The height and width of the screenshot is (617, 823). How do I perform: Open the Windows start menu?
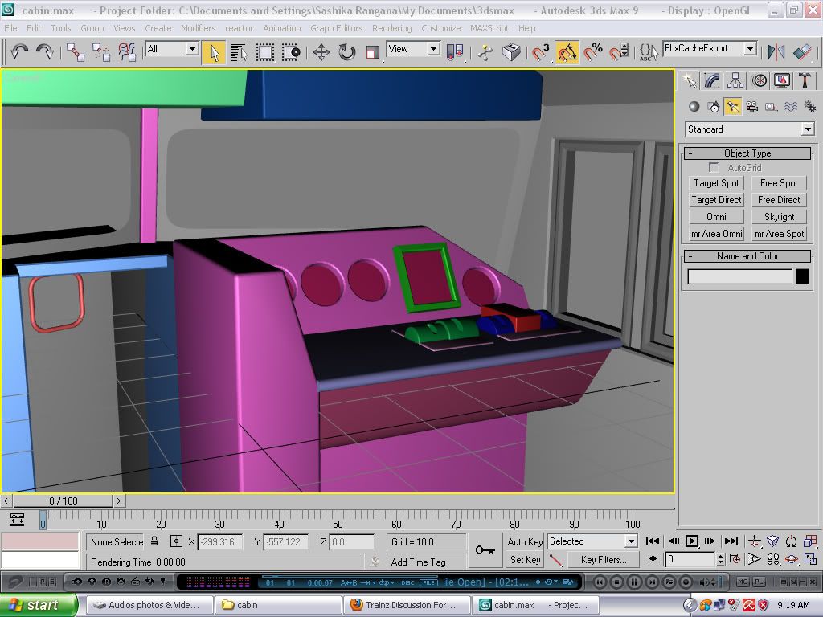pyautogui.click(x=38, y=605)
